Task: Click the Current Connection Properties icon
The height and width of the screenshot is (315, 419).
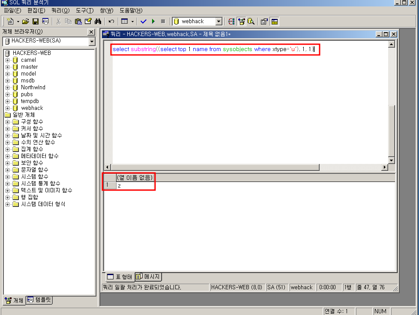Action: (264, 21)
